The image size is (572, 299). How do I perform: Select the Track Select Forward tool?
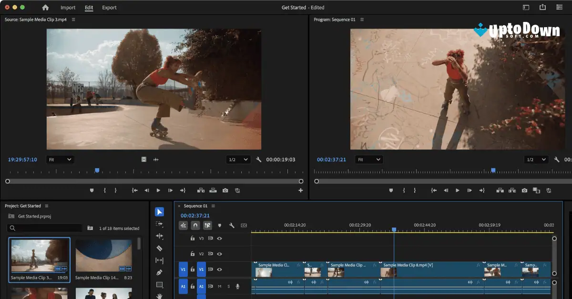(x=160, y=225)
